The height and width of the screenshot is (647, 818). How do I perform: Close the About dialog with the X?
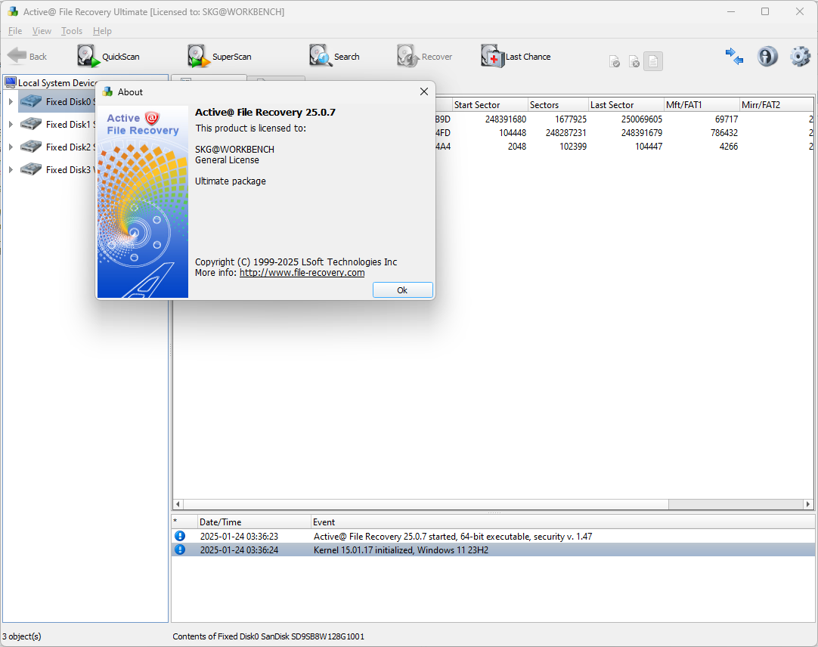point(423,91)
